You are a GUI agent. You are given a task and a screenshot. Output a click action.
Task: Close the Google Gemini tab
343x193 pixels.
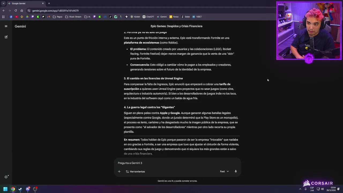(43, 3)
